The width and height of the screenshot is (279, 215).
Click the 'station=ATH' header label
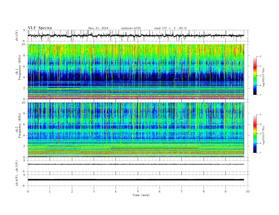[131, 28]
